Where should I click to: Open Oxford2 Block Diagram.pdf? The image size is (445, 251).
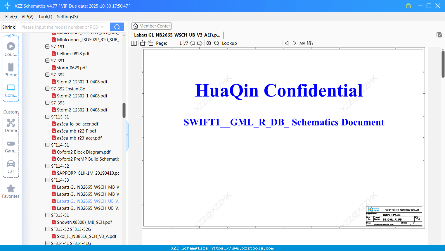pyautogui.click(x=84, y=152)
